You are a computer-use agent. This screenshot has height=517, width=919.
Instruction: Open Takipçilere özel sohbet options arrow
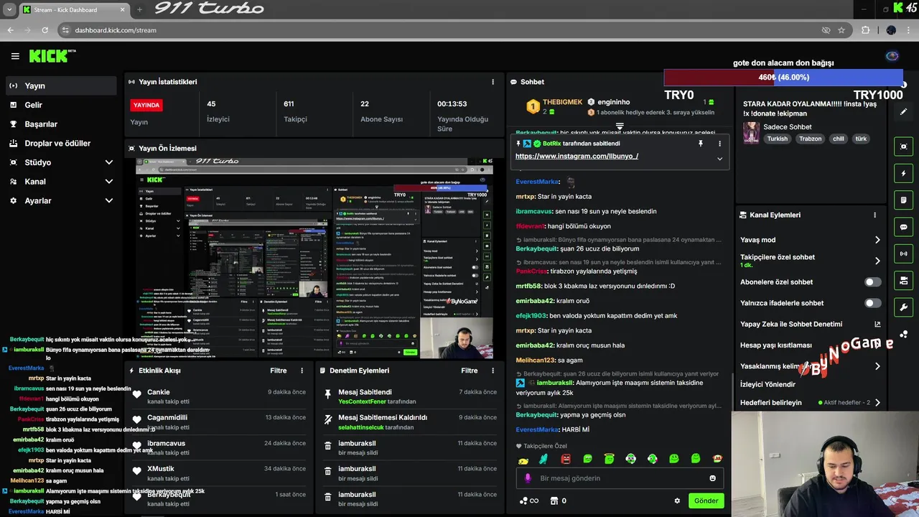coord(877,261)
